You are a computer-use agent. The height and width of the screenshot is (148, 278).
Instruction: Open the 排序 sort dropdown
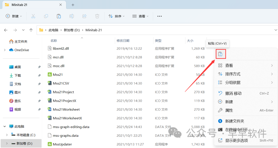[116, 16]
